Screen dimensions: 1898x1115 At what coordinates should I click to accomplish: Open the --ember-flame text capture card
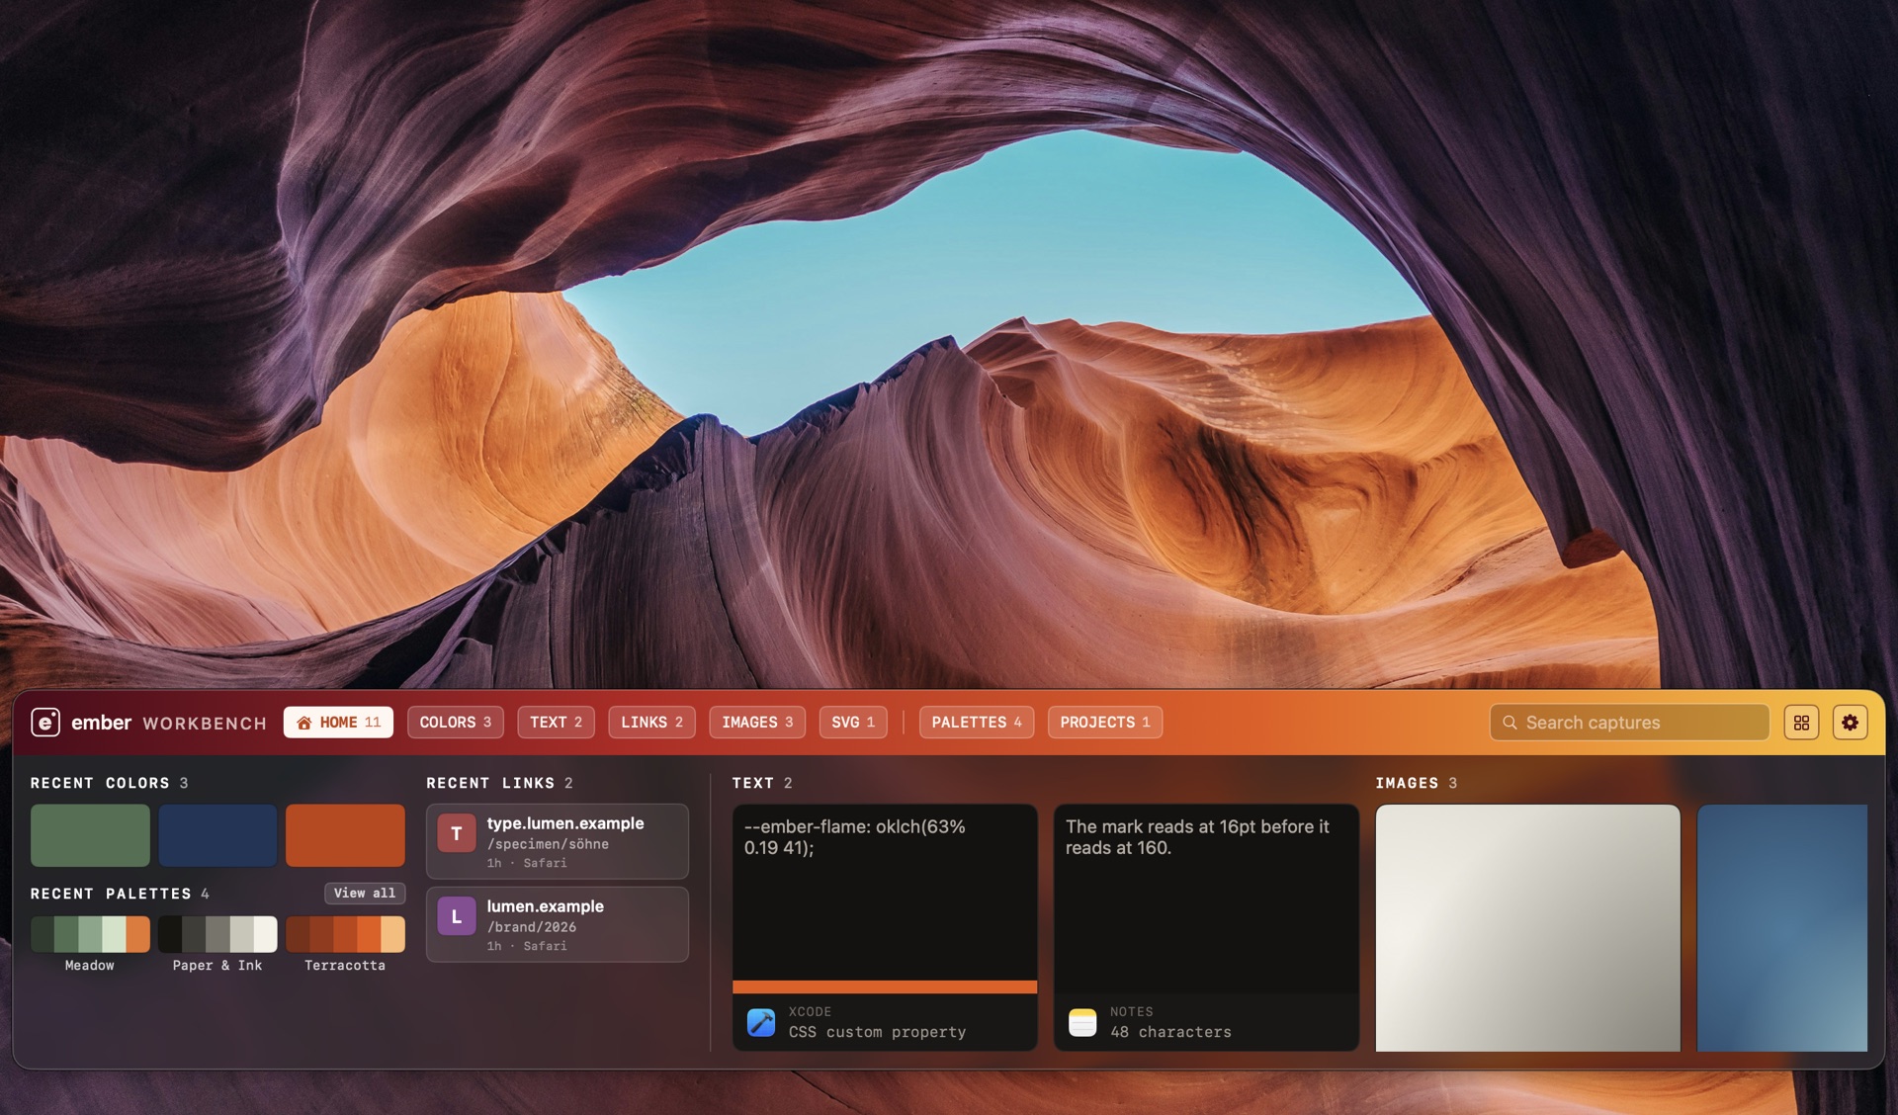885,927
